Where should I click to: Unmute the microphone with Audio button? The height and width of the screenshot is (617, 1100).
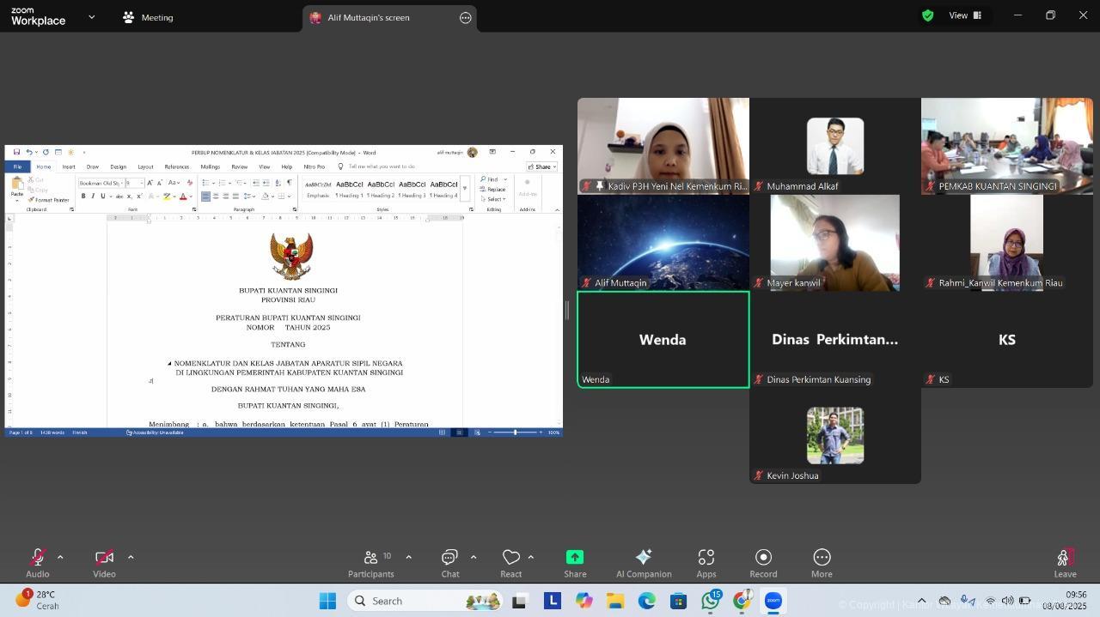38,563
